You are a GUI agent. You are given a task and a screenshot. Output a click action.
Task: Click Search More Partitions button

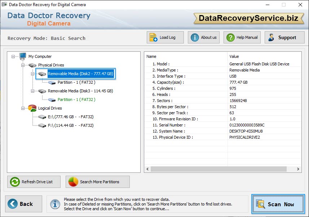[98, 182]
